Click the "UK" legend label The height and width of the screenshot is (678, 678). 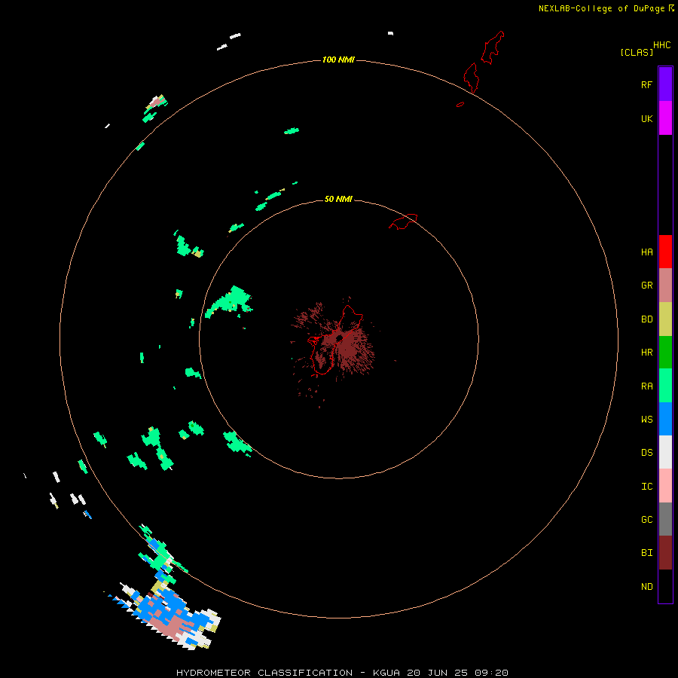(x=646, y=119)
